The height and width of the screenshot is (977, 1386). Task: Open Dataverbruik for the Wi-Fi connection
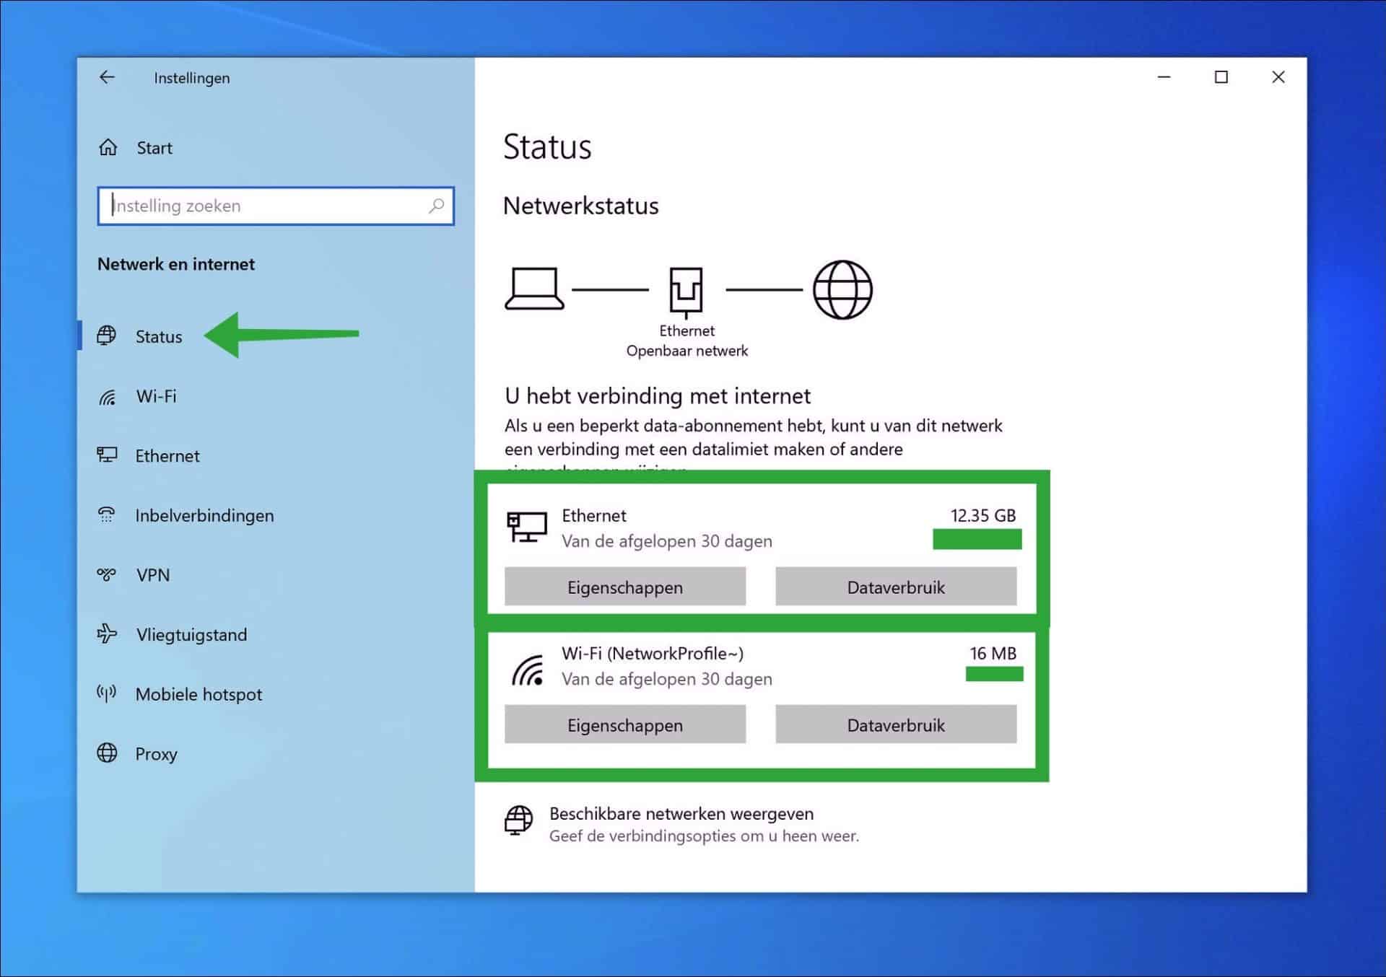point(896,724)
